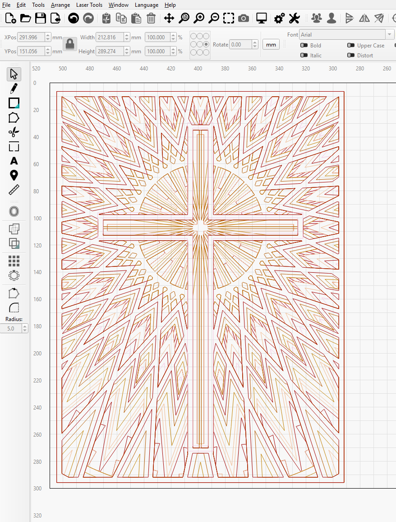Undo the last action

(74, 18)
